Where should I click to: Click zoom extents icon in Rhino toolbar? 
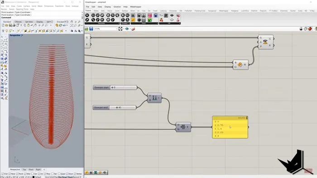72,25
